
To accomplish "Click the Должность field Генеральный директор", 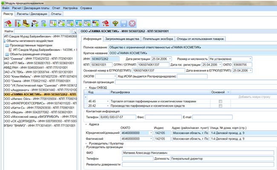I will click(x=222, y=159).
